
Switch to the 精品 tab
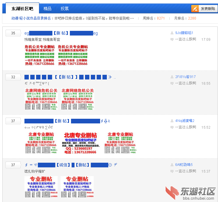pos(47,9)
